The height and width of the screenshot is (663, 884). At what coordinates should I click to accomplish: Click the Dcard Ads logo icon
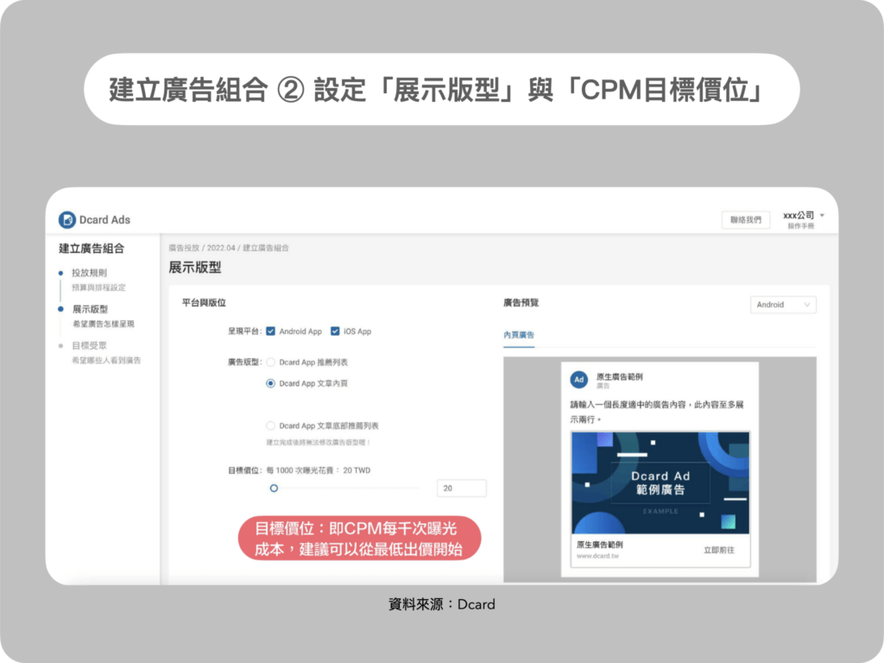67,219
